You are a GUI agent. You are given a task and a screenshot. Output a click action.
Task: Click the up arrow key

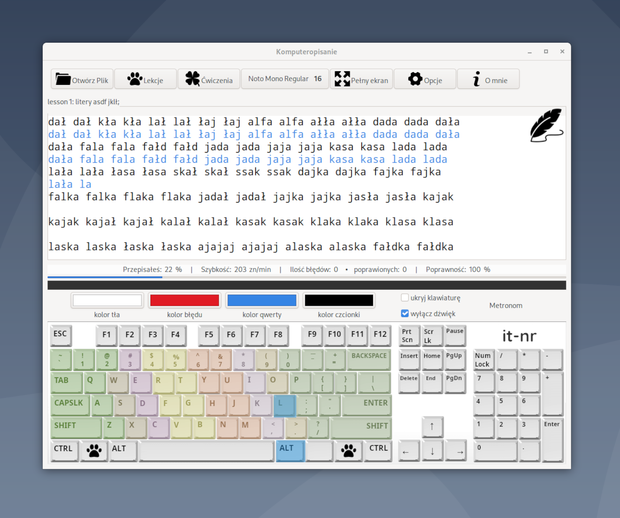pyautogui.click(x=432, y=427)
